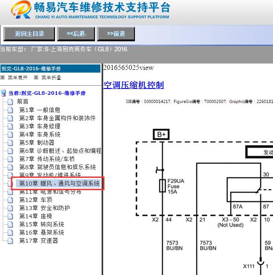Screen dimensions: 273x275
Task: Expand all menus via 菜单展开
Action: 18,78
